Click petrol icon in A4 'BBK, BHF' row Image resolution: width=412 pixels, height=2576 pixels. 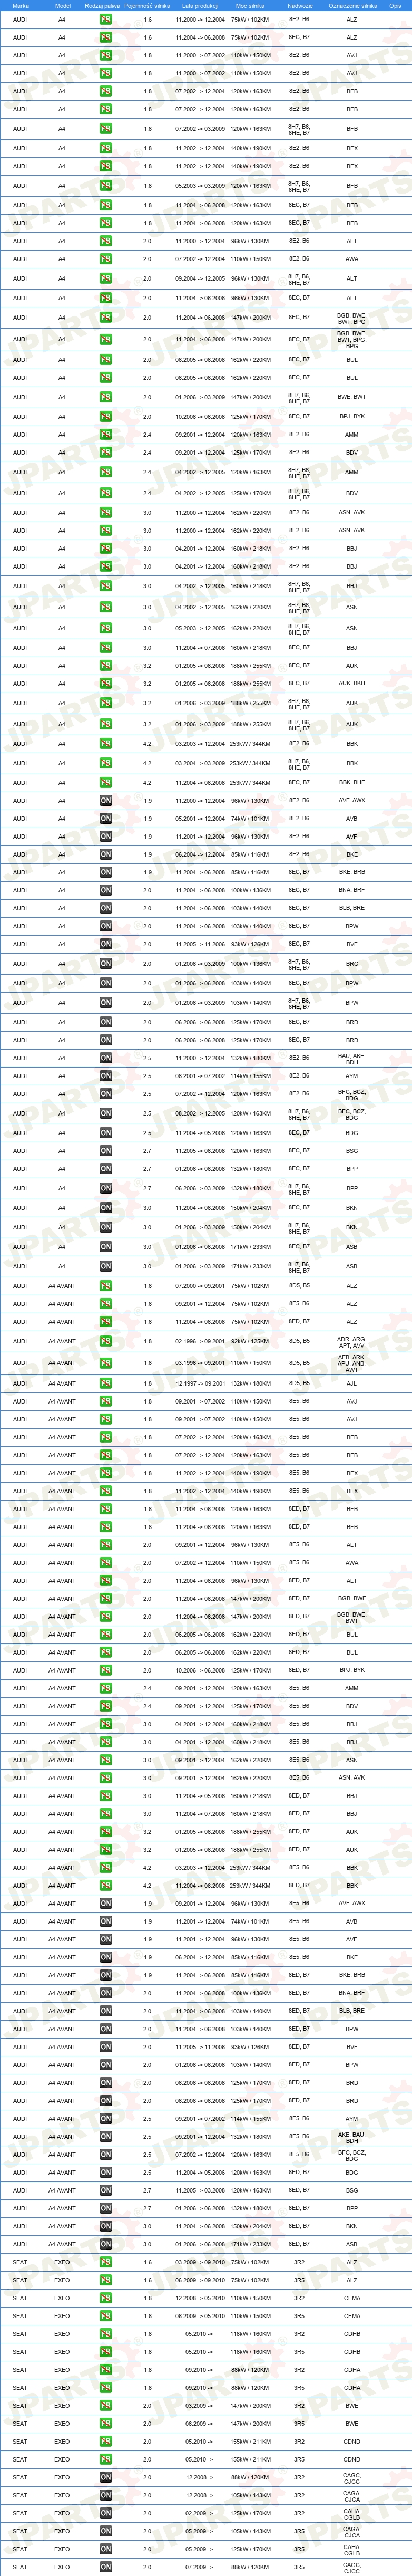[x=106, y=783]
